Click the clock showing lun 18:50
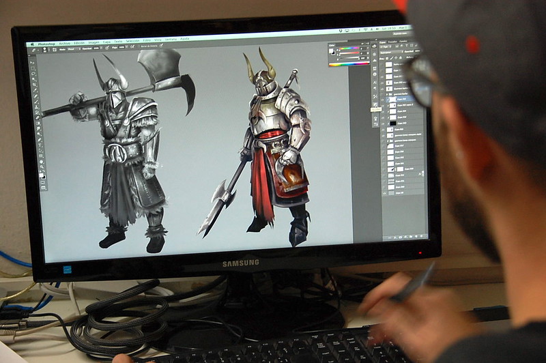This screenshot has width=546, height=363. click(x=388, y=28)
